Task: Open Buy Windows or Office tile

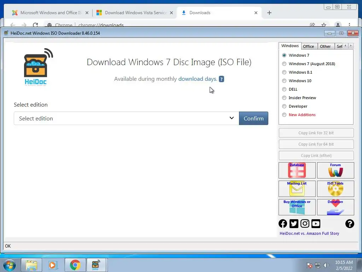Action: coord(297,207)
